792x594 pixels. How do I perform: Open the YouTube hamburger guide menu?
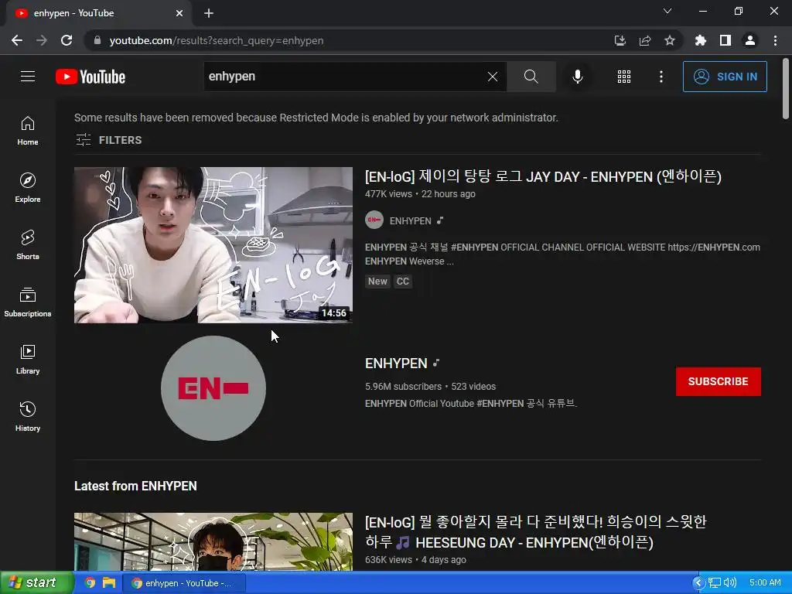pos(28,77)
